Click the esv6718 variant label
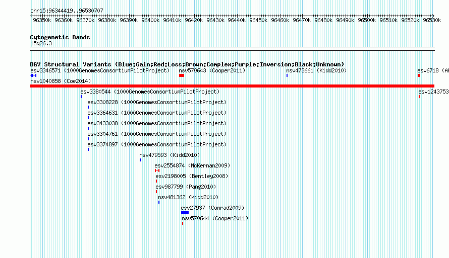This screenshot has width=449, height=258. pyautogui.click(x=433, y=70)
